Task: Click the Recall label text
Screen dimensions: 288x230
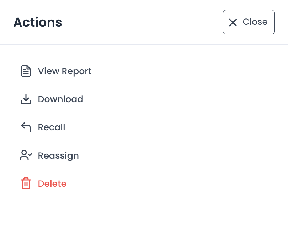Action: pos(52,127)
